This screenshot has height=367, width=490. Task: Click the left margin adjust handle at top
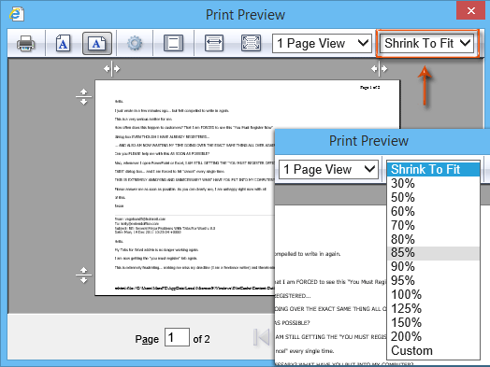112,69
